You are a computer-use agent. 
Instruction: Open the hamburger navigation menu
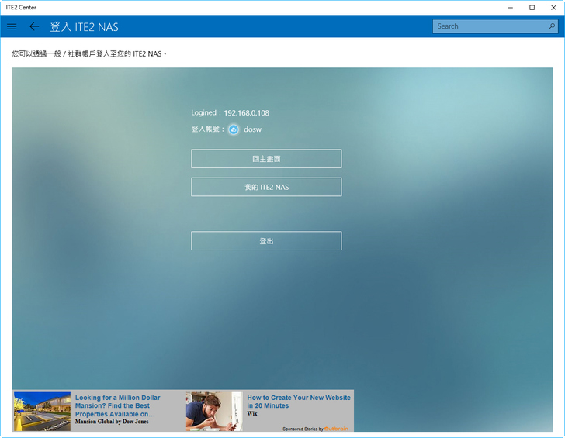(12, 26)
